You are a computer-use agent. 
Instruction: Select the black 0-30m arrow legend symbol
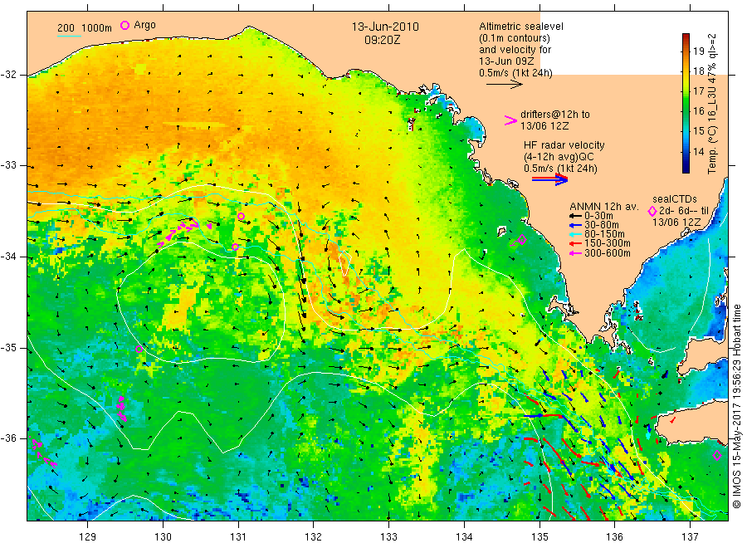[x=575, y=216]
